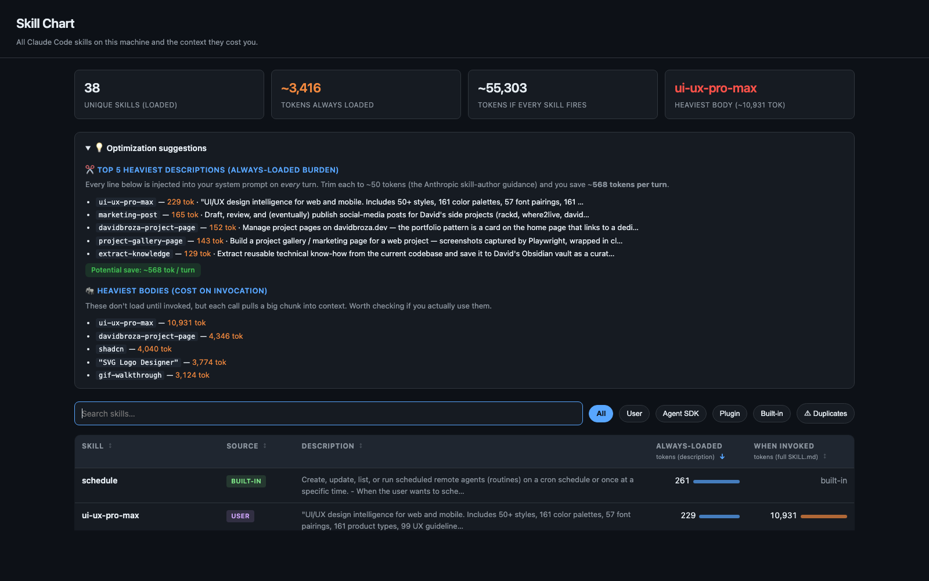The image size is (929, 581).
Task: Click the 229 tok value for ui-ux-pro-max
Action: tap(181, 202)
